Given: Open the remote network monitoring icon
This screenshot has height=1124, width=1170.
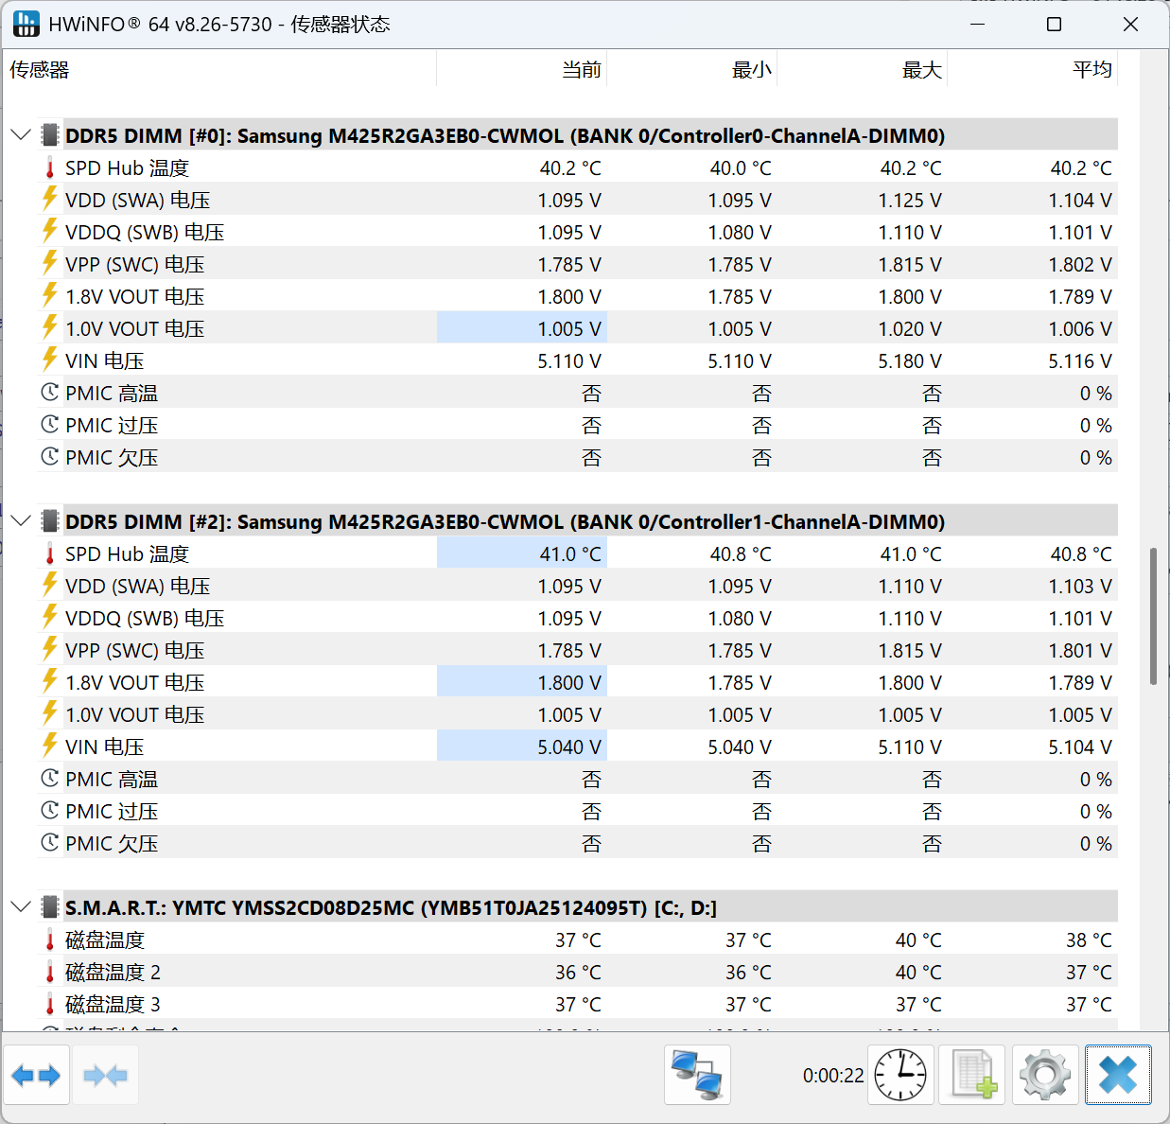Looking at the screenshot, I should pos(697,1075).
